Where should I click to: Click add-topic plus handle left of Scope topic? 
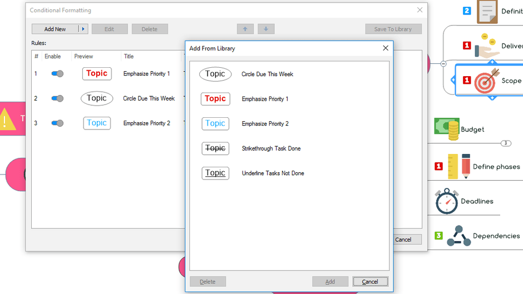[x=453, y=80]
